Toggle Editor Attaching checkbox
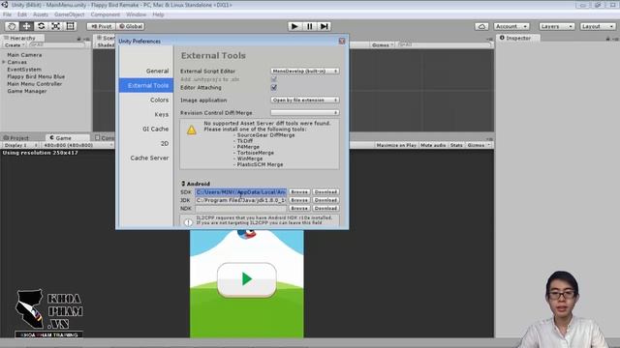 [x=273, y=87]
